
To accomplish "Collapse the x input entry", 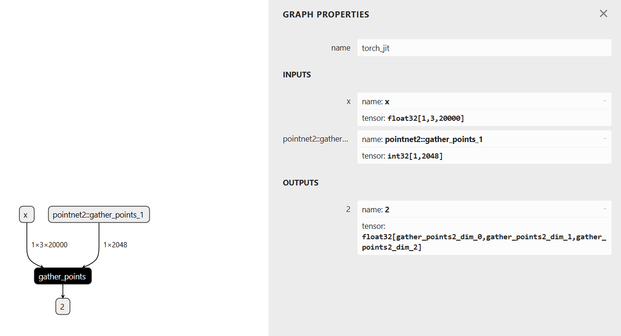I will click(604, 101).
